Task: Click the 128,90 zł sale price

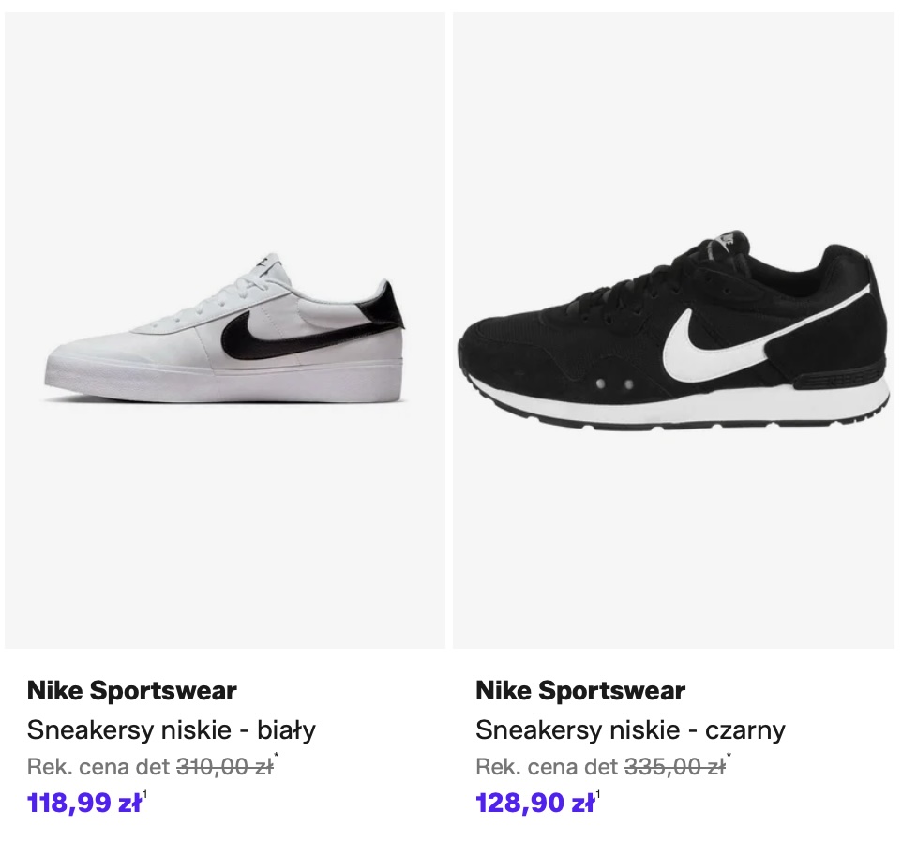Action: (534, 803)
